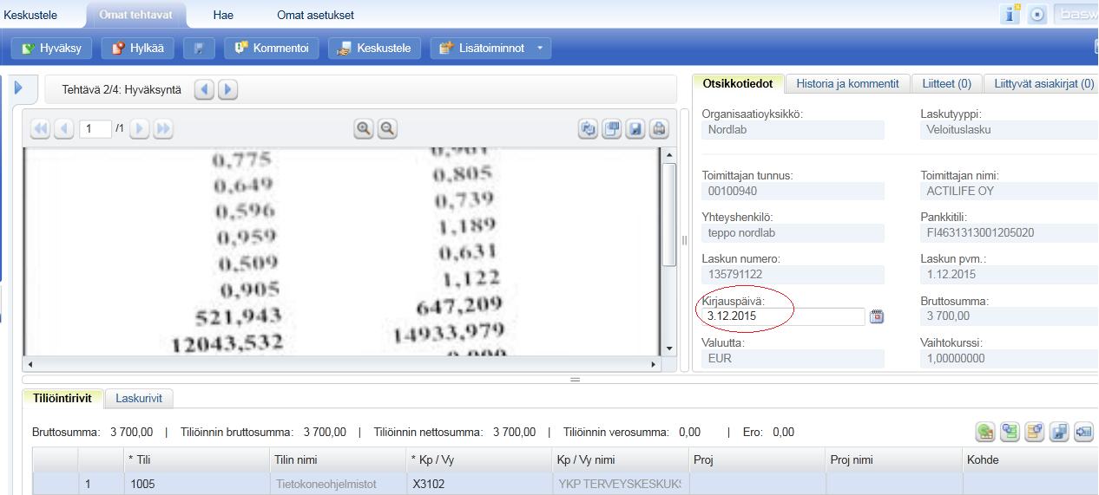Open the Kirjauspäivä calendar picker
The height and width of the screenshot is (495, 1099).
pos(876,316)
